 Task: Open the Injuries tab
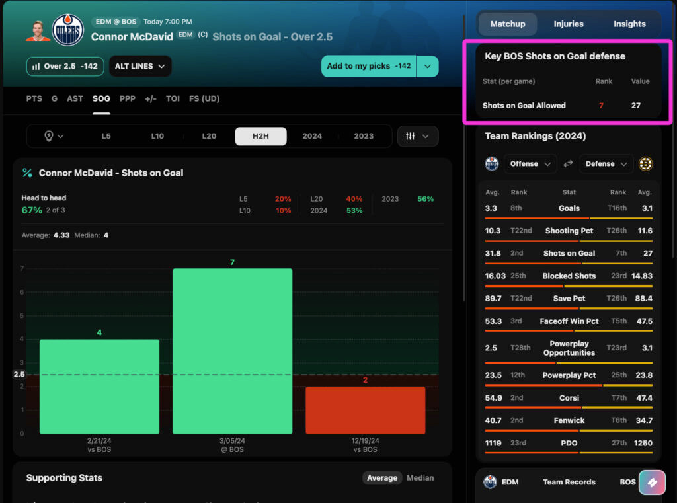[569, 24]
